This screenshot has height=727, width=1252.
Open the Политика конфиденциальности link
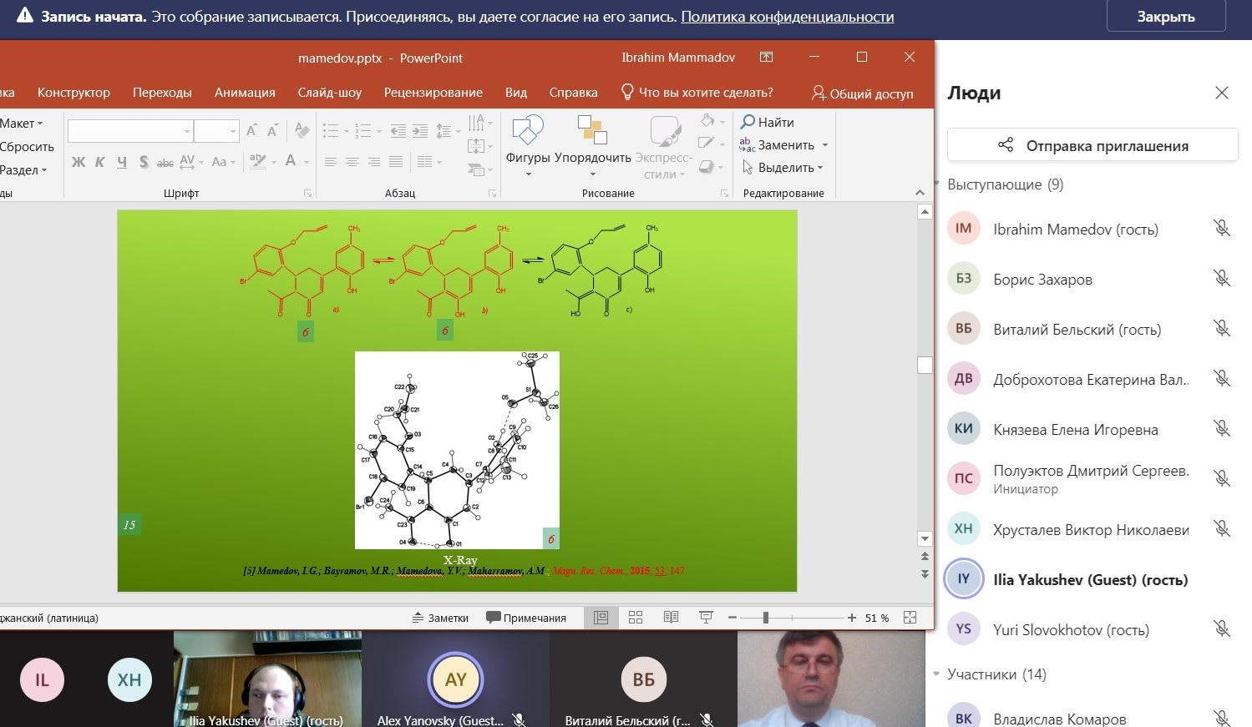pos(787,17)
